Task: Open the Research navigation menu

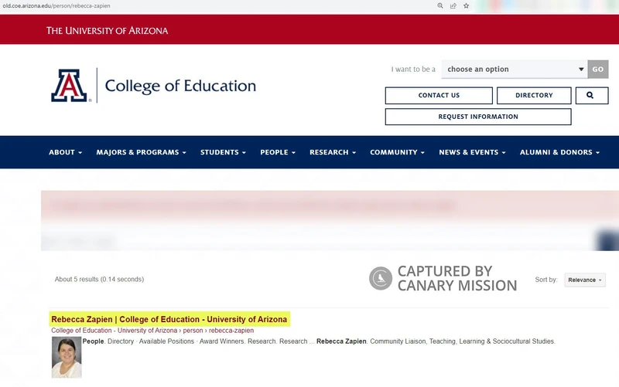Action: 333,152
